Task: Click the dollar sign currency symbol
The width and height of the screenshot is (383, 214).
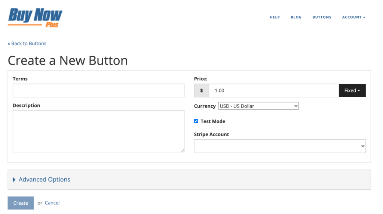Action: pos(202,90)
